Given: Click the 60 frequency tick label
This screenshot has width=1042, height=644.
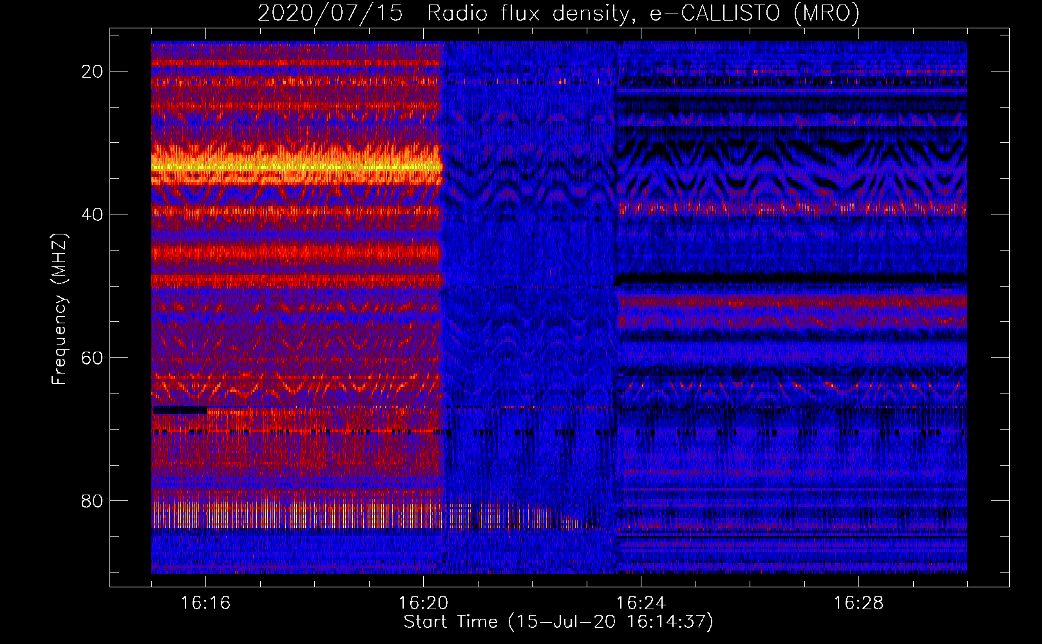Looking at the screenshot, I should pyautogui.click(x=92, y=357).
